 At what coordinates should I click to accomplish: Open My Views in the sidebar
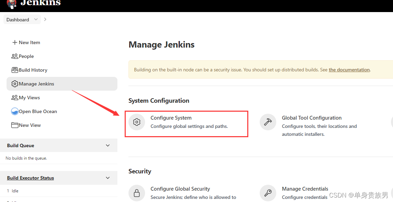[x=29, y=98]
